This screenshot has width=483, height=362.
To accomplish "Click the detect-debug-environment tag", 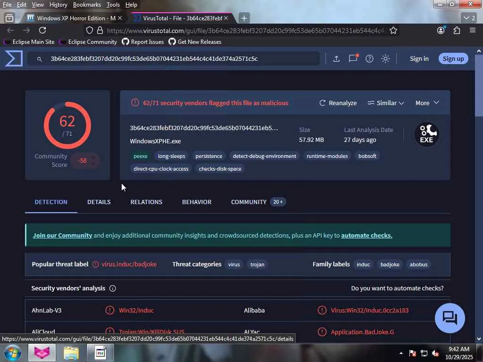I will (x=265, y=156).
